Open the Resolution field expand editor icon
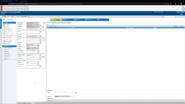This screenshot has width=185, height=104. (40, 66)
